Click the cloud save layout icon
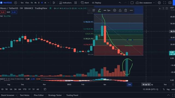Screen dimensions: 175x98 pos(137,3)
